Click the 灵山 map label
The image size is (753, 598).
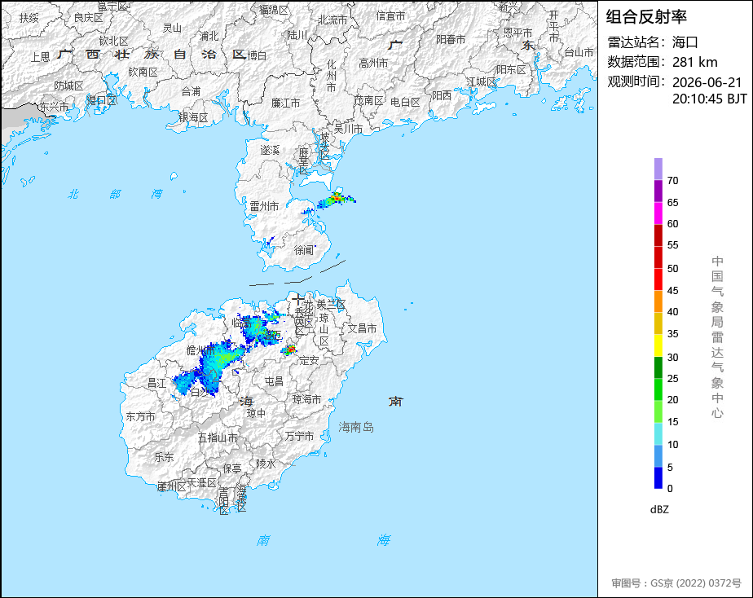click(172, 28)
